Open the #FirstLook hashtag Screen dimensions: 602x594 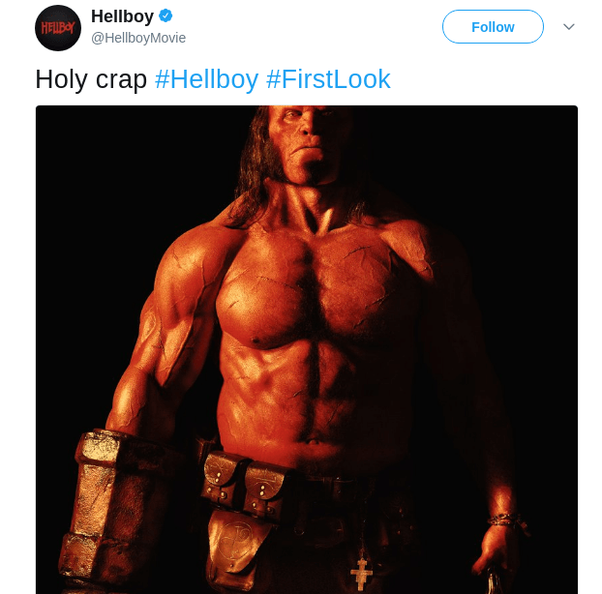[328, 79]
